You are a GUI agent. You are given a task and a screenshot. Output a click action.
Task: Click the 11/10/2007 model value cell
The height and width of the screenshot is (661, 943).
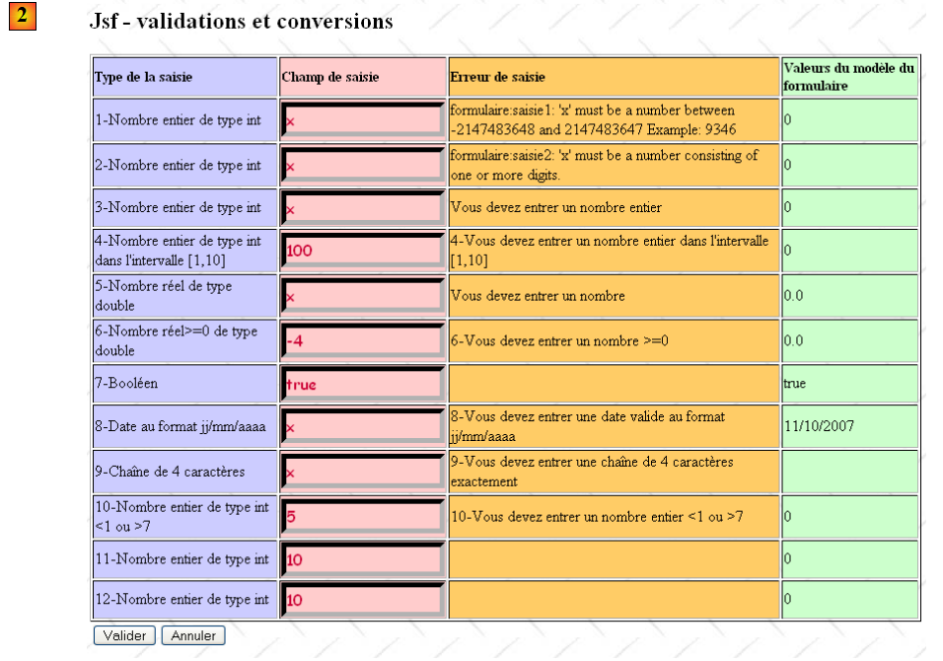click(819, 427)
